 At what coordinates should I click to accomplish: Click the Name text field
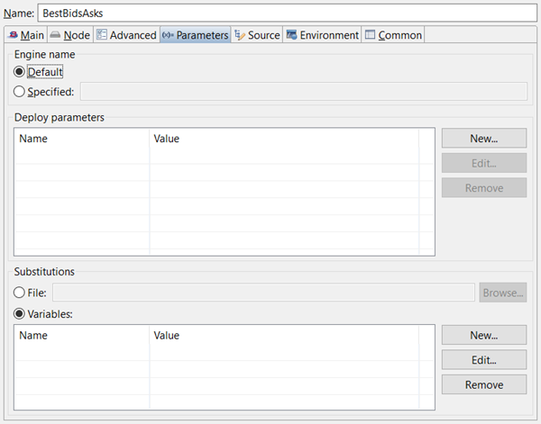(287, 14)
